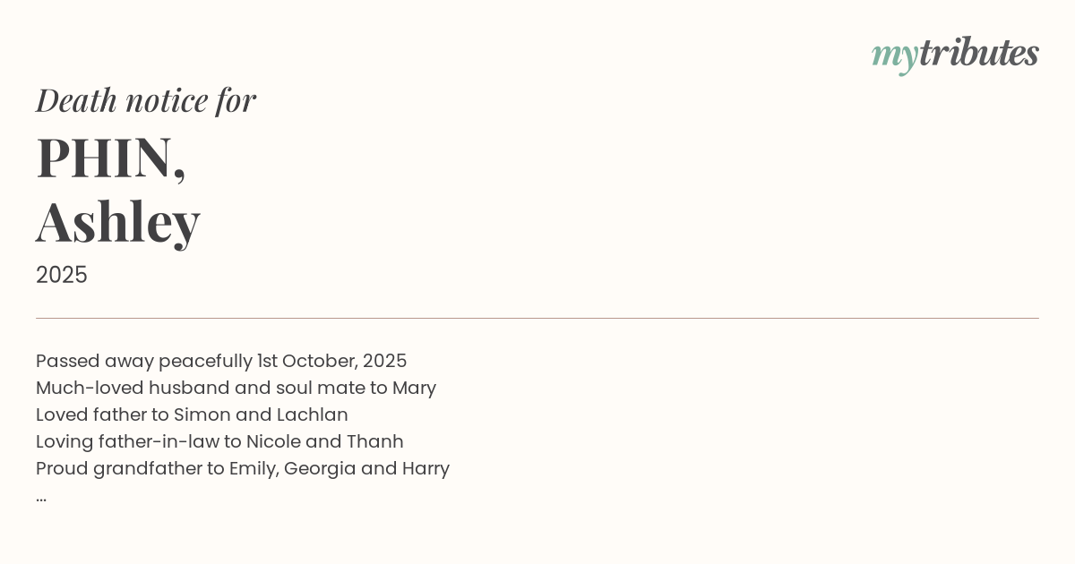
Task: Expand the truncated notice via the ellipsis
Action: [41, 496]
